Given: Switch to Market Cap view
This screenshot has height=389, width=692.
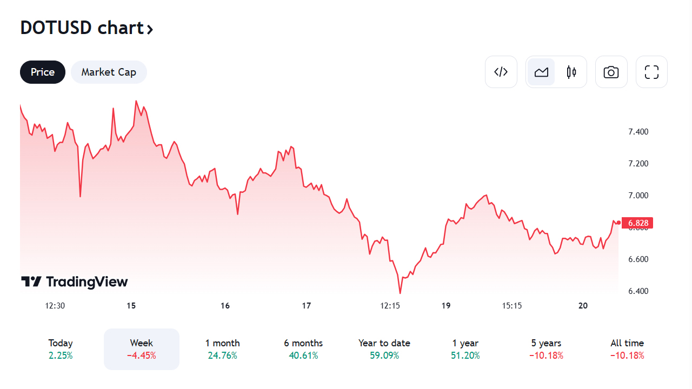Looking at the screenshot, I should tap(109, 72).
